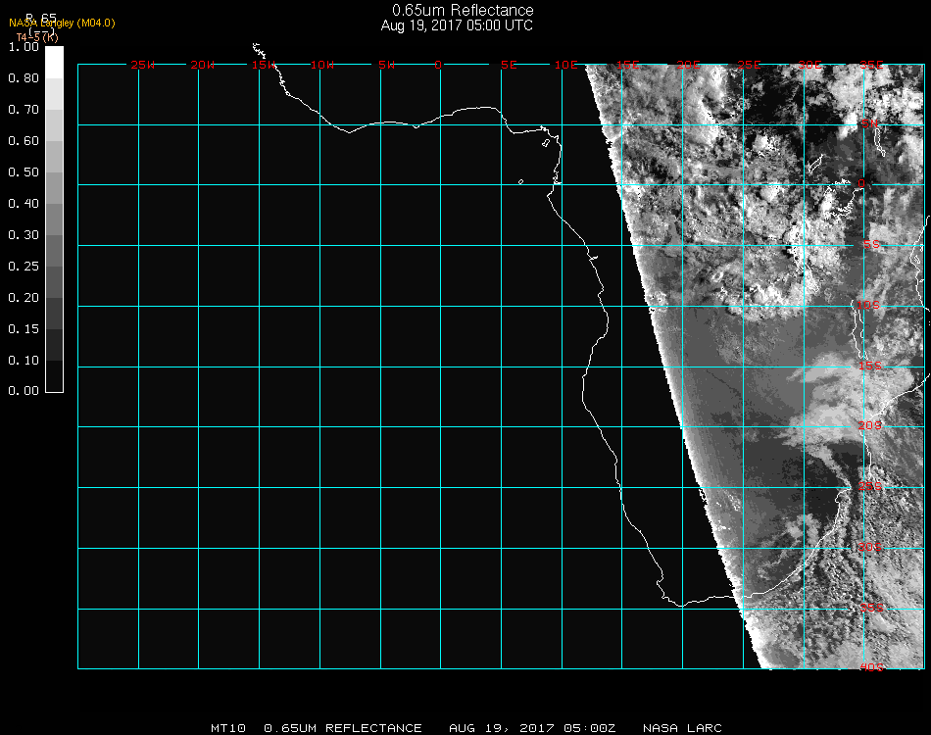This screenshot has height=735, width=931.
Task: Click the 0.40 scale label
Action: click(24, 204)
